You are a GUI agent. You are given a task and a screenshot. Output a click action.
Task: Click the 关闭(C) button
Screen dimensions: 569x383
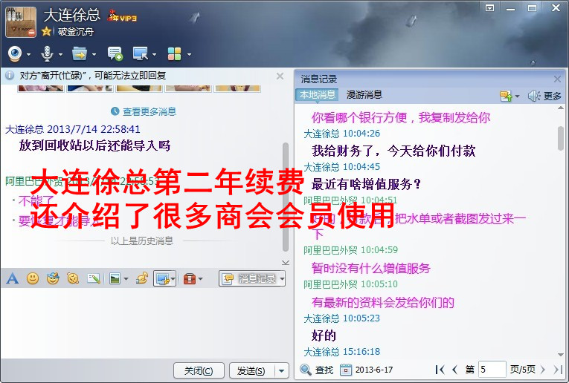pyautogui.click(x=199, y=370)
